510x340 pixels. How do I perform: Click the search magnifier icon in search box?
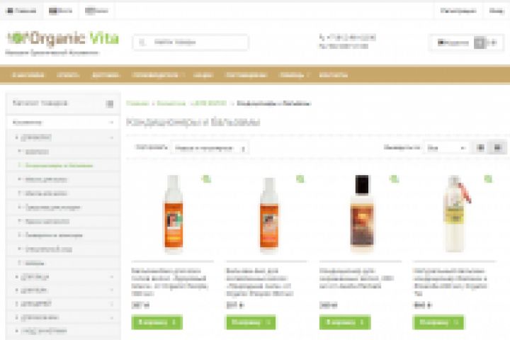click(x=142, y=42)
